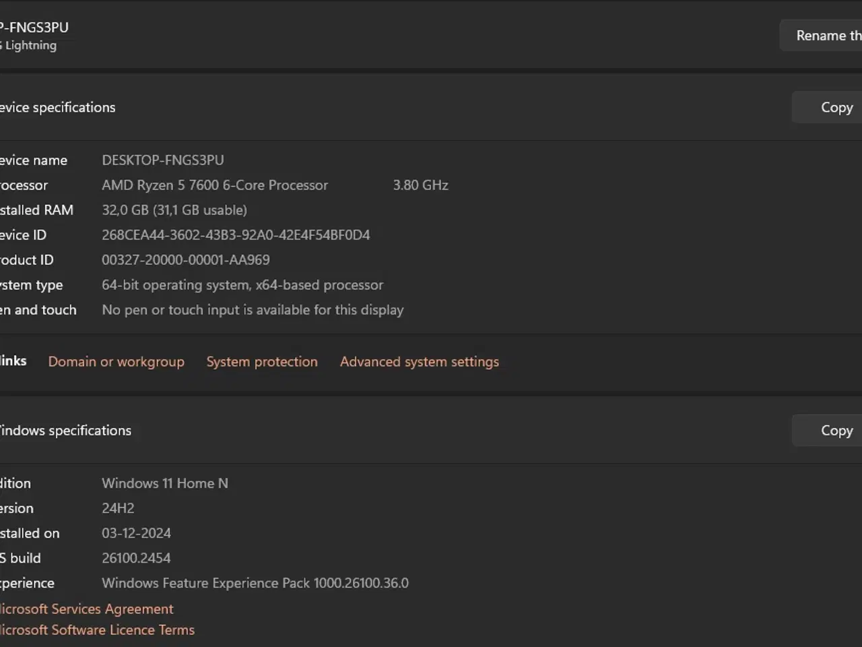The width and height of the screenshot is (862, 647).
Task: Select installed RAM value 32,0 GB
Action: [x=174, y=210]
